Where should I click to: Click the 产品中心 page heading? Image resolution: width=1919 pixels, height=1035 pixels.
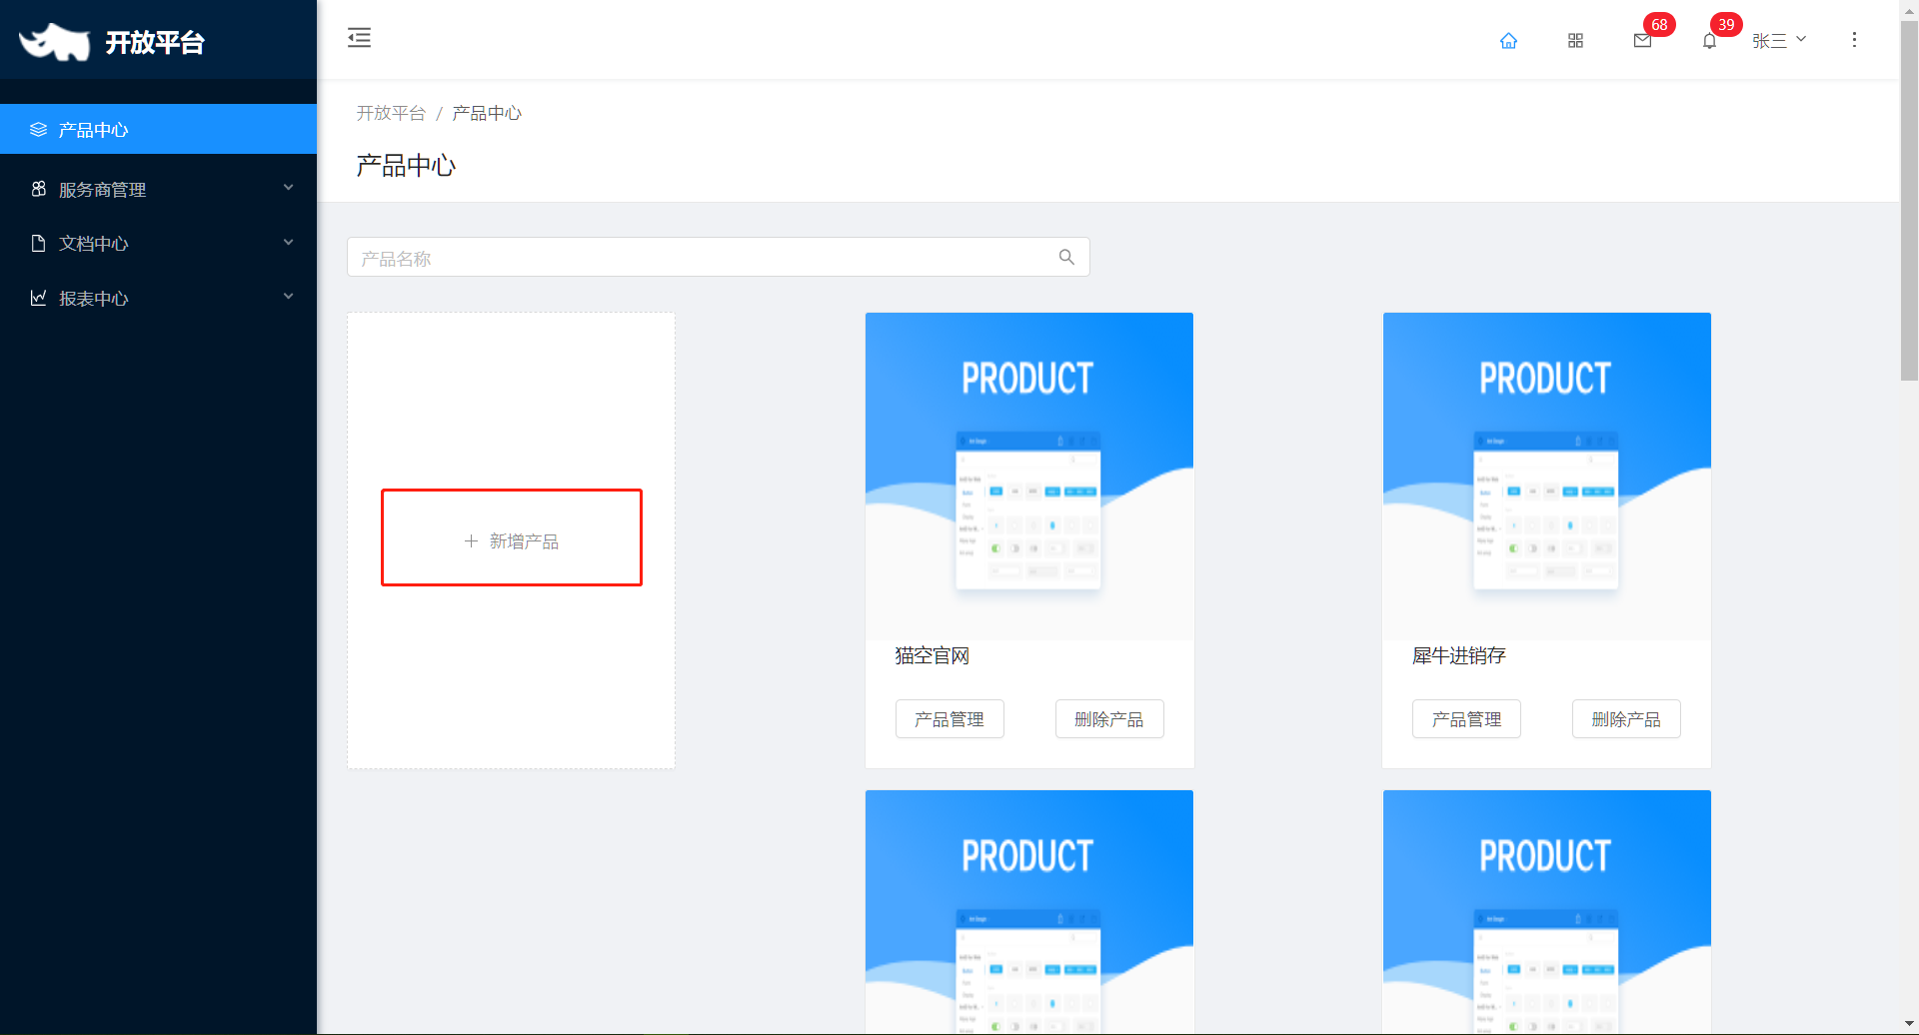click(x=406, y=165)
